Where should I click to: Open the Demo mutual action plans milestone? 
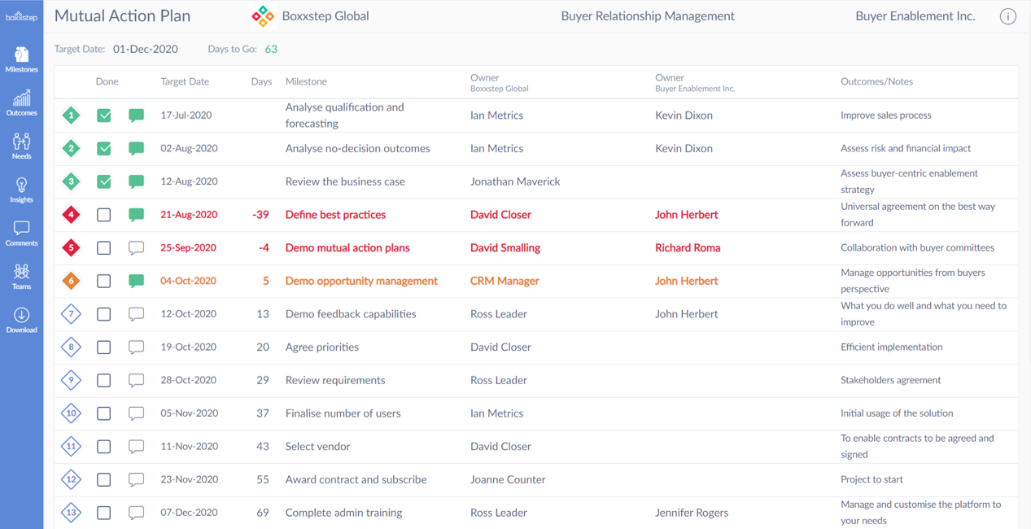tap(347, 248)
